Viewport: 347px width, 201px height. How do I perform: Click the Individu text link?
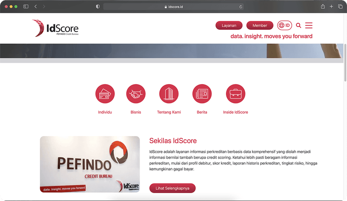(x=105, y=112)
